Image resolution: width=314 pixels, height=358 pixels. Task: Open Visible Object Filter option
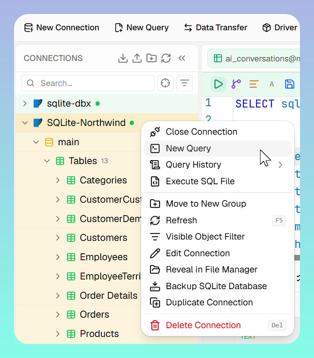tap(218, 237)
